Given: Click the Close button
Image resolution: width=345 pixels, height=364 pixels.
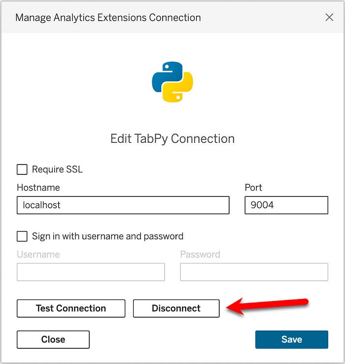Looking at the screenshot, I should tap(53, 339).
